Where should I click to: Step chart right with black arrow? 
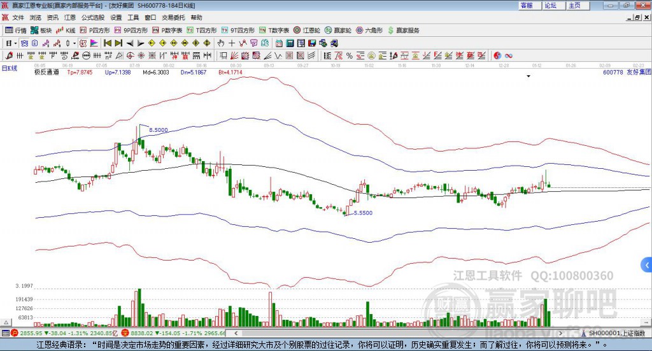click(141, 43)
